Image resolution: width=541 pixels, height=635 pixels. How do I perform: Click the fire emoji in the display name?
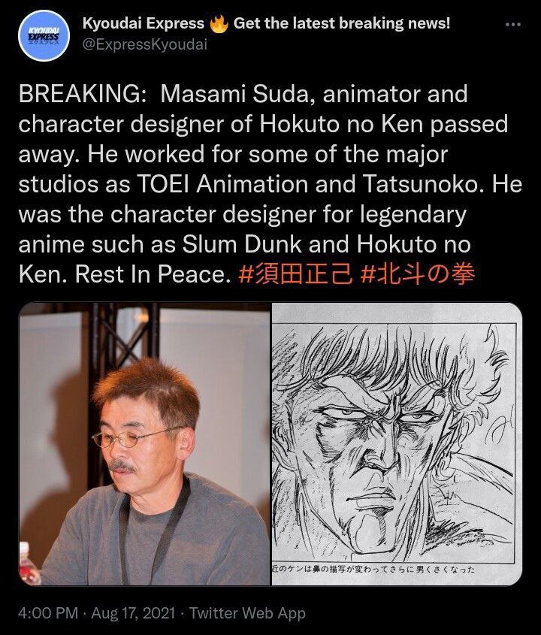(x=219, y=24)
